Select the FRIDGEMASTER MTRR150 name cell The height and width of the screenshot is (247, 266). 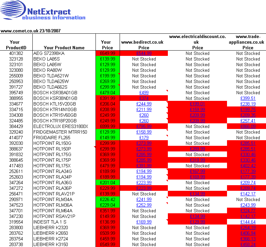[x=64, y=132]
